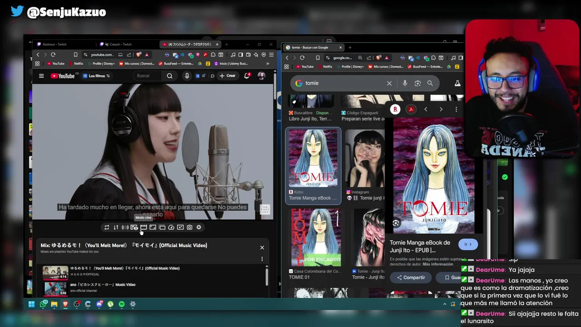Open Más información copyright link

click(x=438, y=264)
